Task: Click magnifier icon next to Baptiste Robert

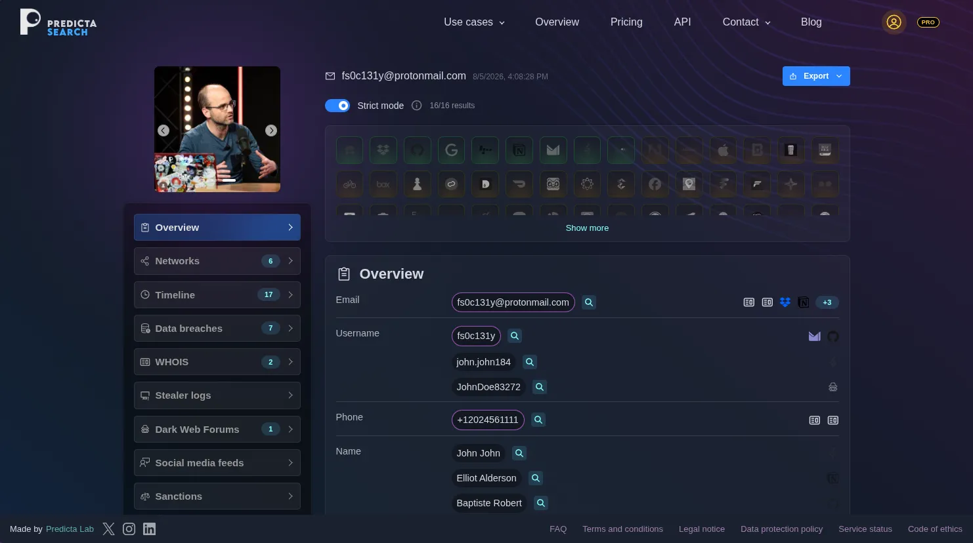Action: pos(541,503)
